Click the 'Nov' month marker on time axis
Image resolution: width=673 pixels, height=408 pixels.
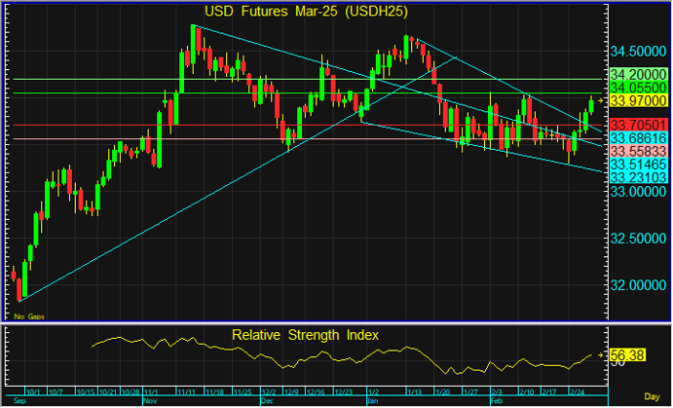coord(151,400)
